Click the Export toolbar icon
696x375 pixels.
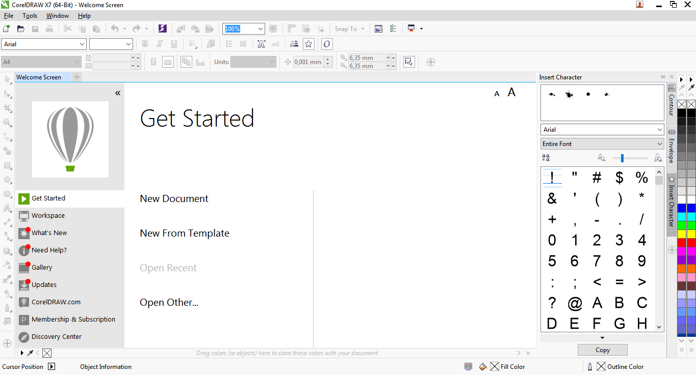click(x=195, y=28)
